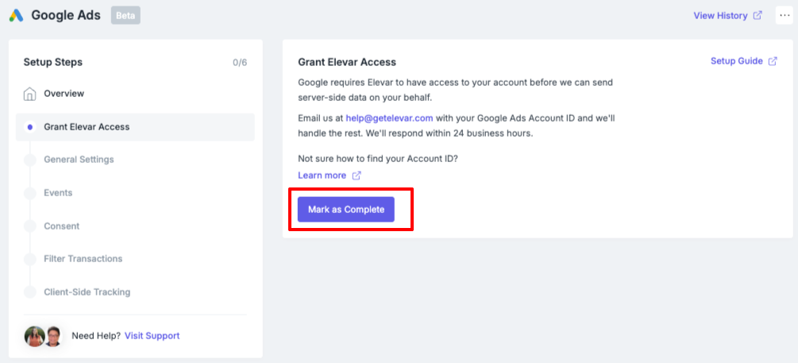Click Mark as Complete button
This screenshot has height=363, width=798.
346,209
